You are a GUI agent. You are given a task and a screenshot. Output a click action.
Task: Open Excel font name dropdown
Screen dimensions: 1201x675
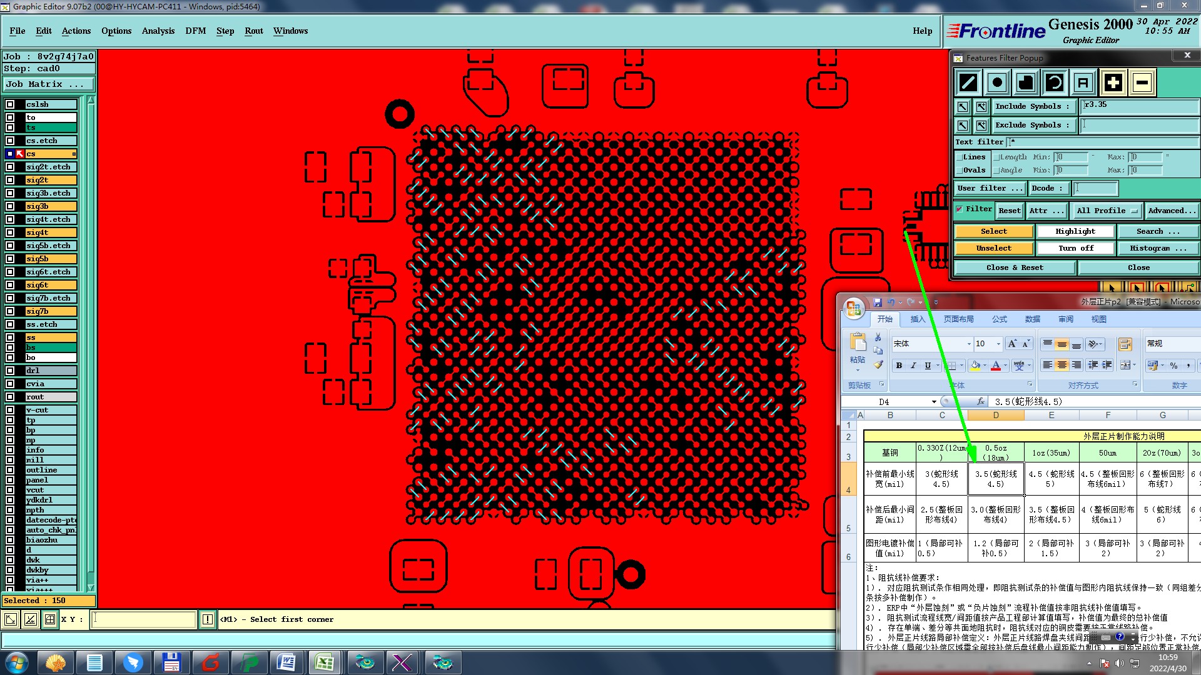coord(969,344)
